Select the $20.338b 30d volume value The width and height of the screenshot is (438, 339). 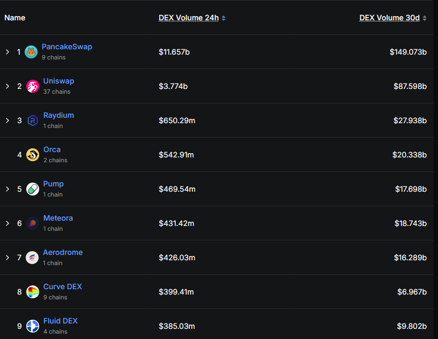click(410, 155)
